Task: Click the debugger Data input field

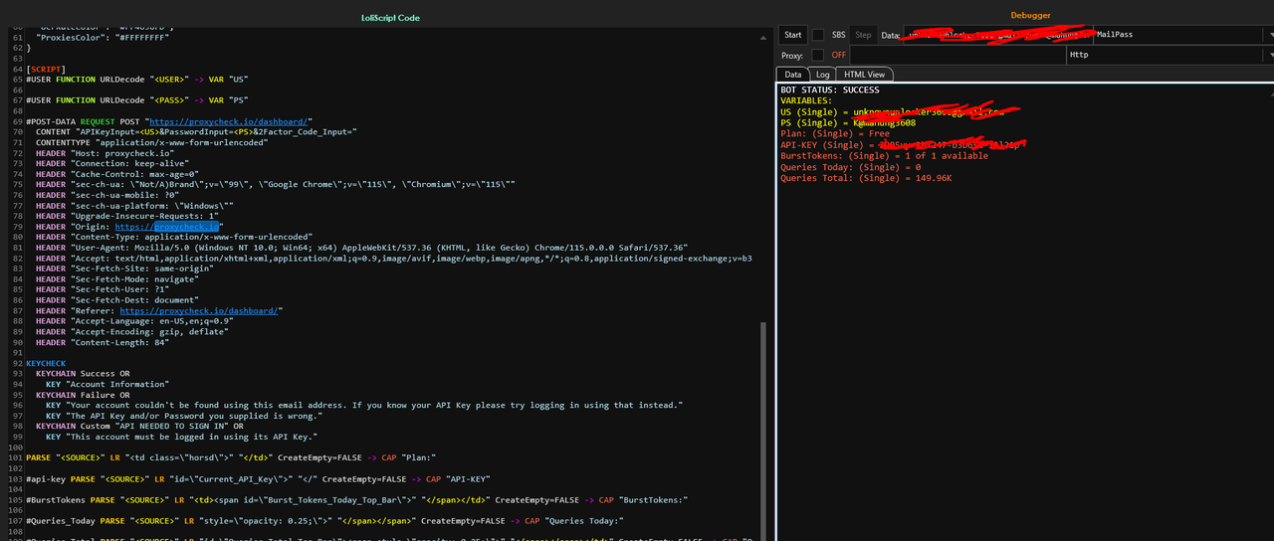Action: [997, 35]
